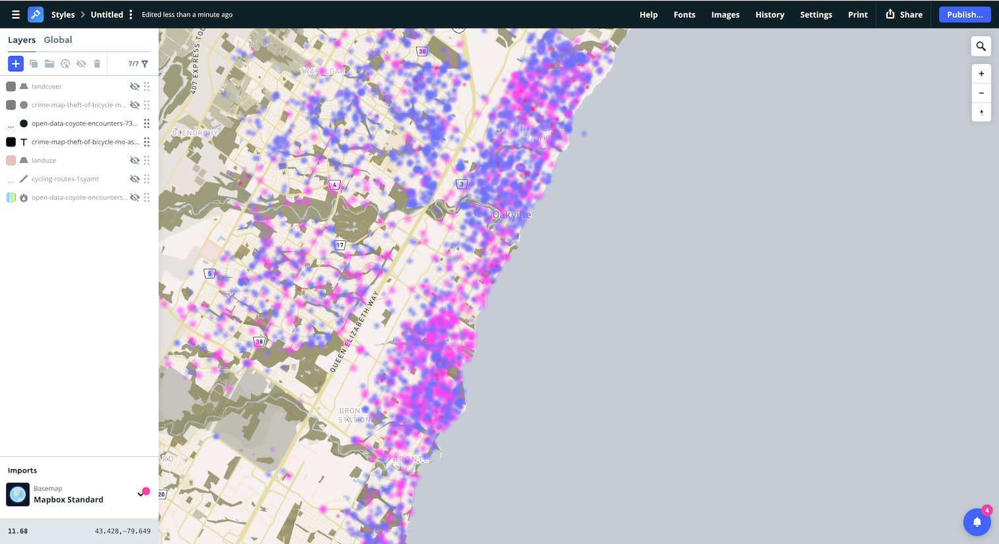Show the landcover layer

[x=135, y=86]
